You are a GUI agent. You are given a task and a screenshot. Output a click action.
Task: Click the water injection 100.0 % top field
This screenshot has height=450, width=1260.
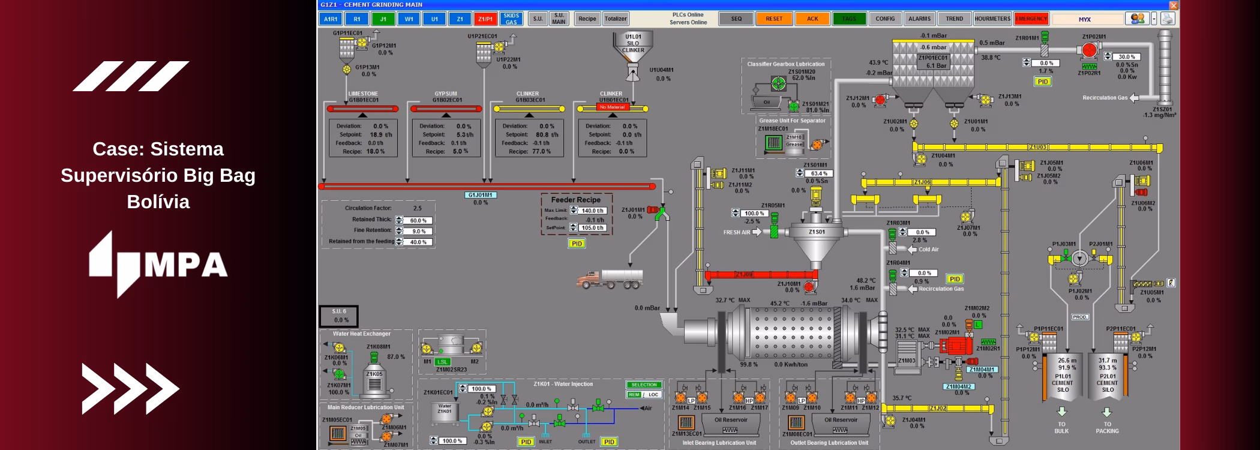481,389
